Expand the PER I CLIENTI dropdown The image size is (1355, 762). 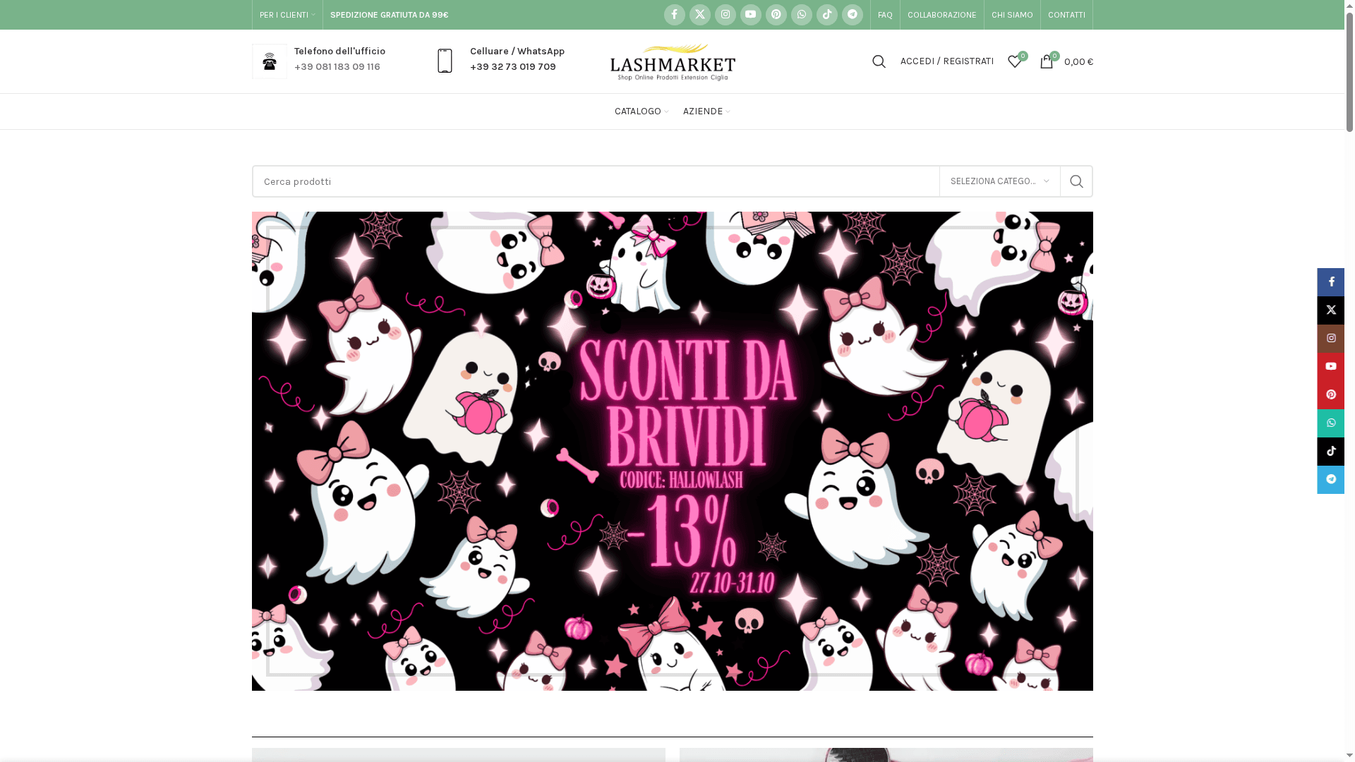click(x=287, y=14)
